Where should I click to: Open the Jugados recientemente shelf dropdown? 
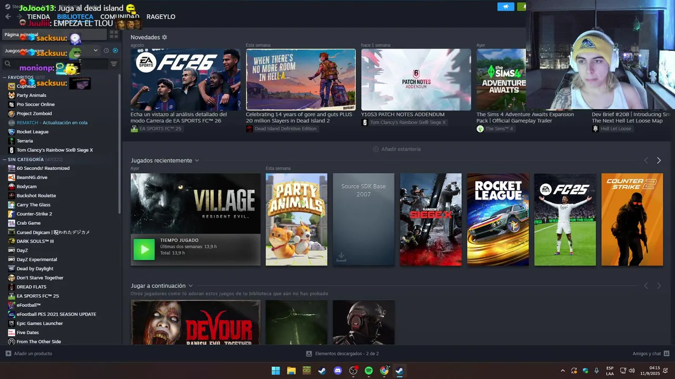(x=197, y=161)
